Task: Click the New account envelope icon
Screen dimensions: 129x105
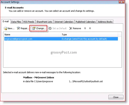Action: (5, 28)
